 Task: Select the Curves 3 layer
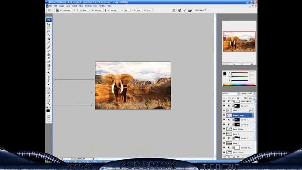click(240, 138)
